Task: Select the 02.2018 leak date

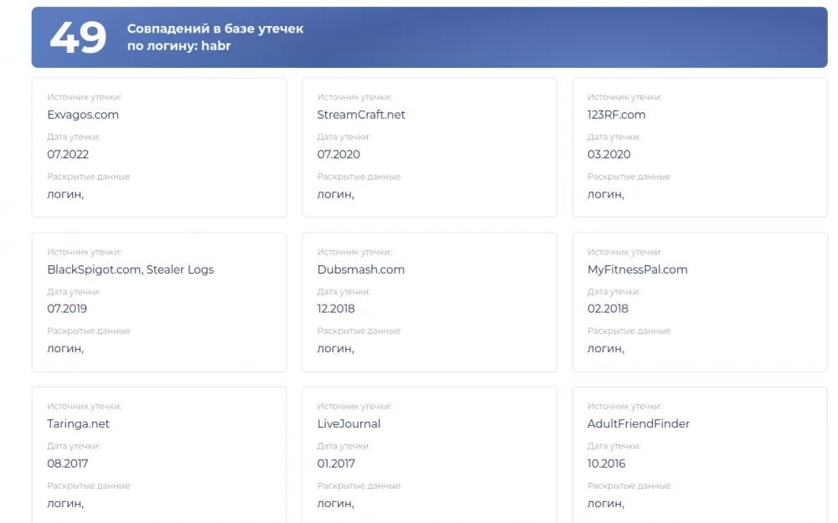Action: (x=608, y=309)
